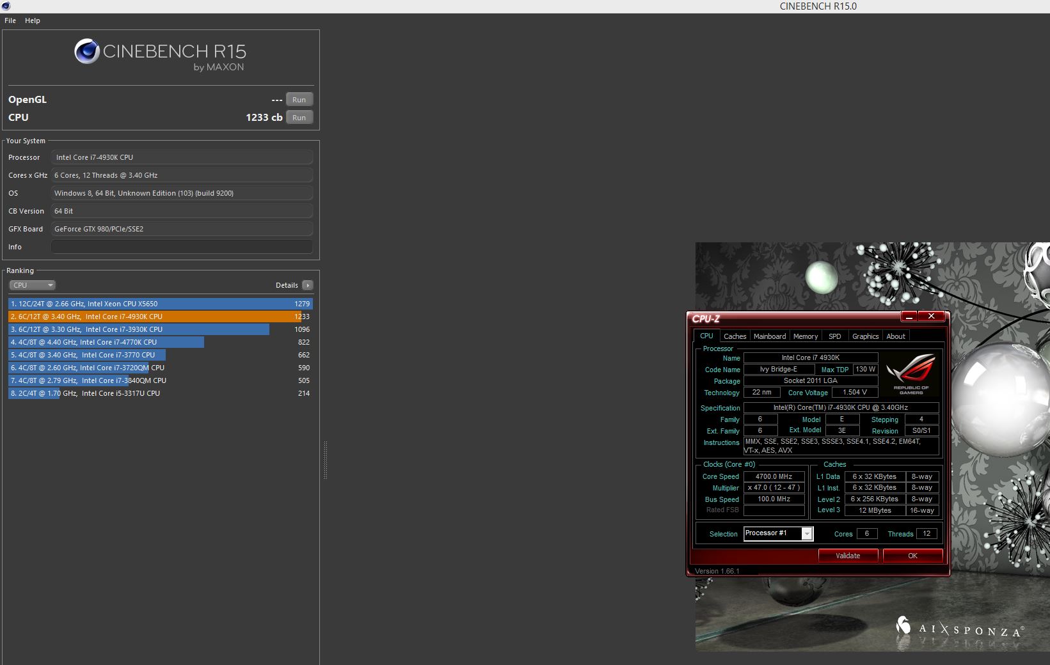Select ranking row Intel Xeon CPU X5650

(x=160, y=304)
